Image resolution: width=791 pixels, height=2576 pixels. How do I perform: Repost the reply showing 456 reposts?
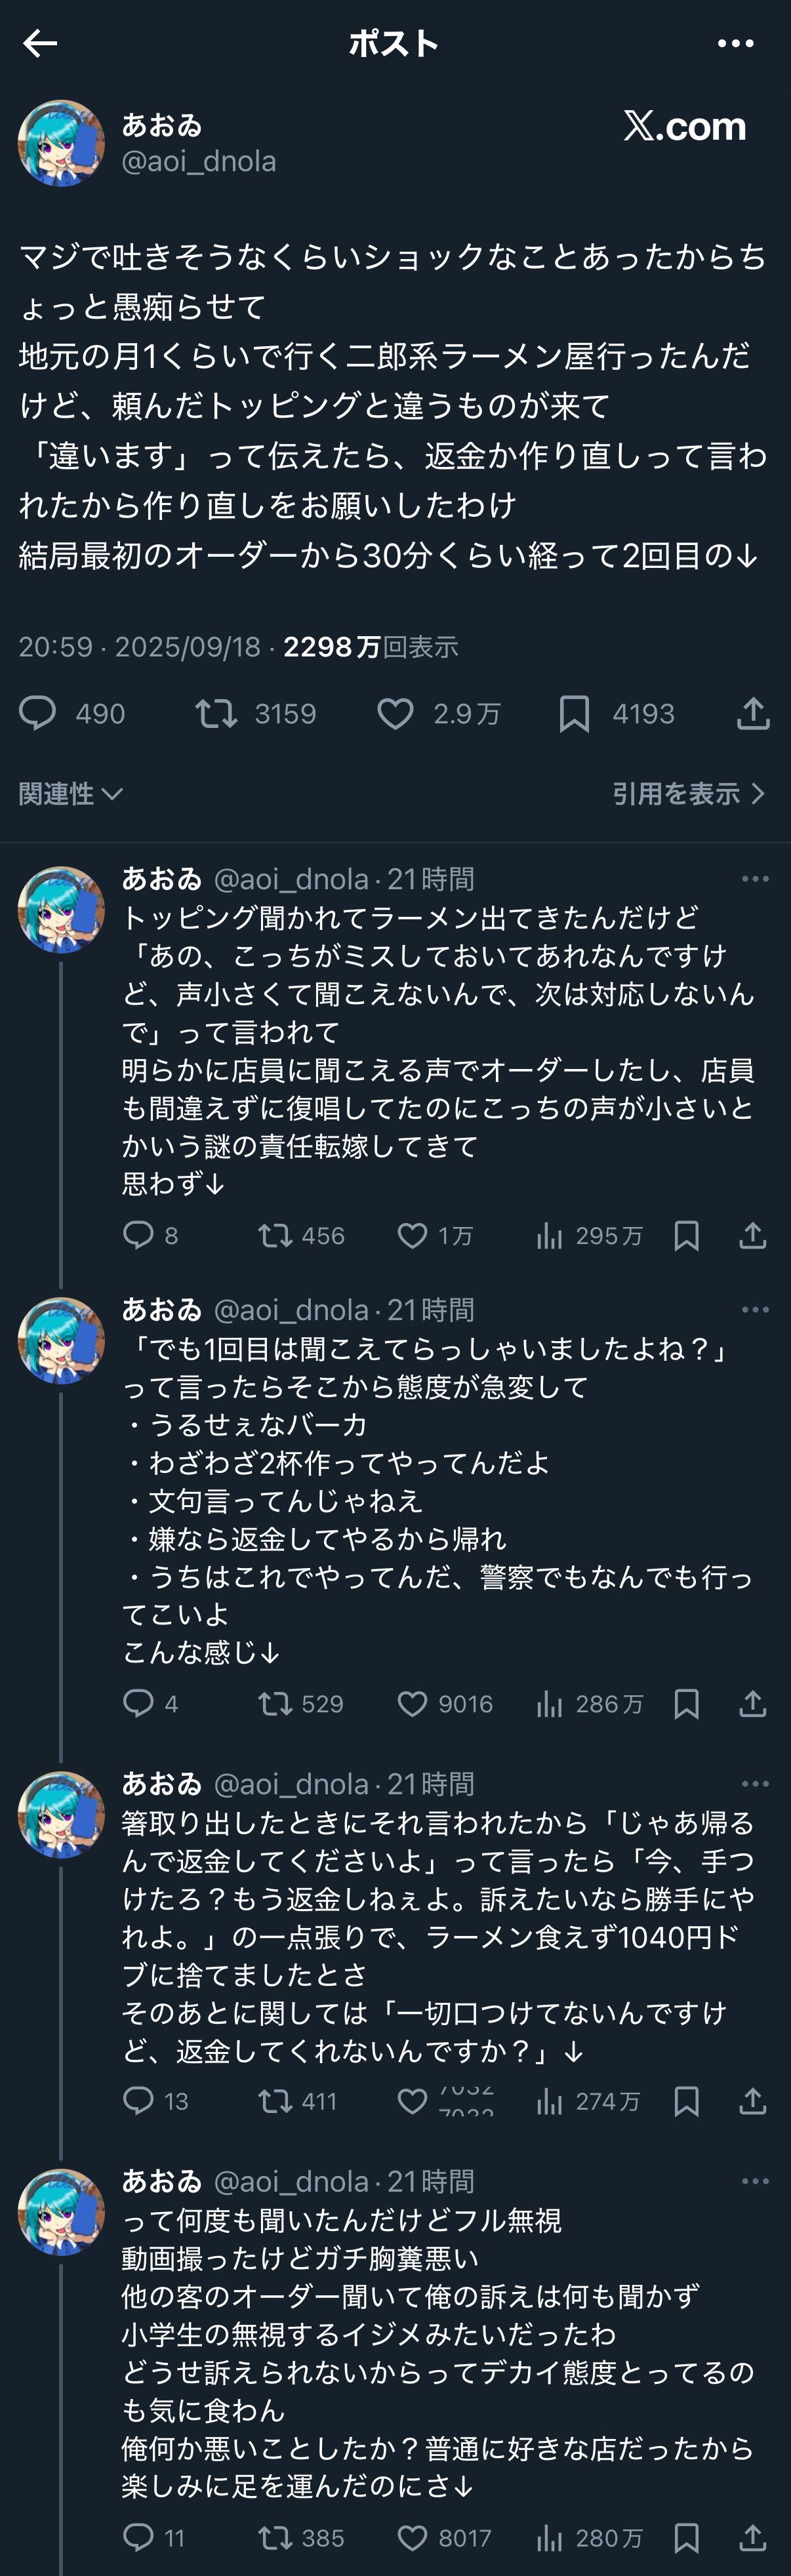[275, 1236]
